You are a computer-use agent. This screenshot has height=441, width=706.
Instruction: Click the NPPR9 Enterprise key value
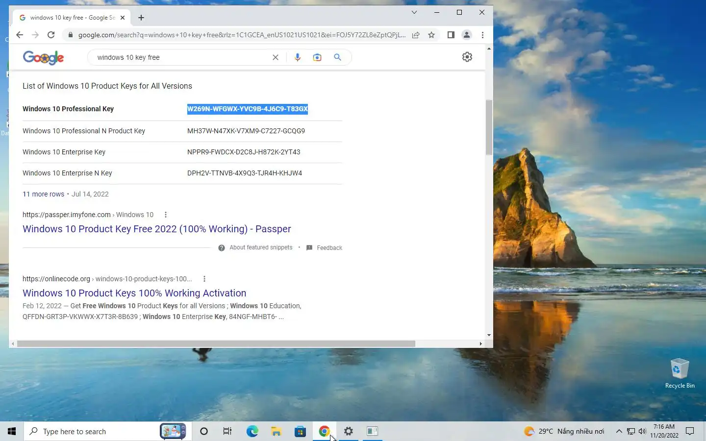tap(244, 152)
